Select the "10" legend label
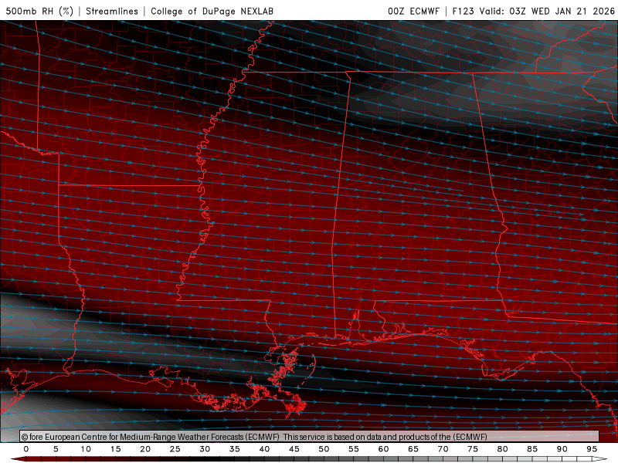 click(86, 449)
